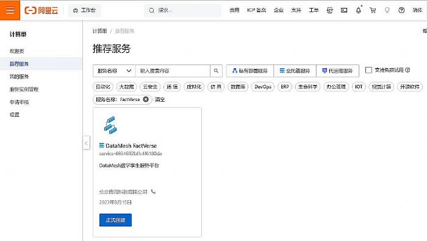Select the 数据库 category tag
The width and height of the screenshot is (427, 241).
(x=238, y=86)
